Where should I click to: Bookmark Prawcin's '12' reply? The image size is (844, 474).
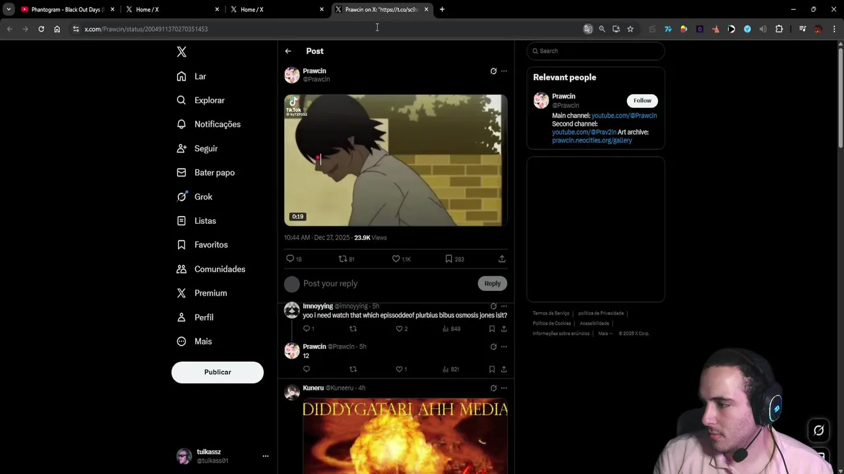[x=492, y=369]
